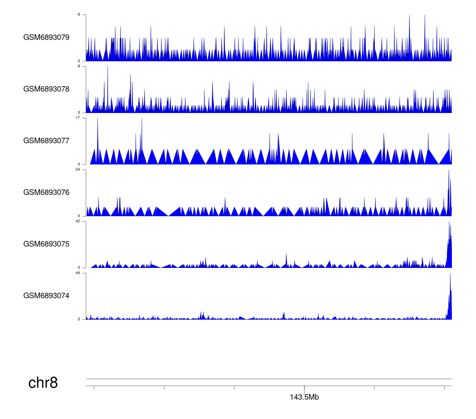Image resolution: width=476 pixels, height=419 pixels.
Task: Click the leftmost tick on genomic axis
Action: (x=94, y=388)
